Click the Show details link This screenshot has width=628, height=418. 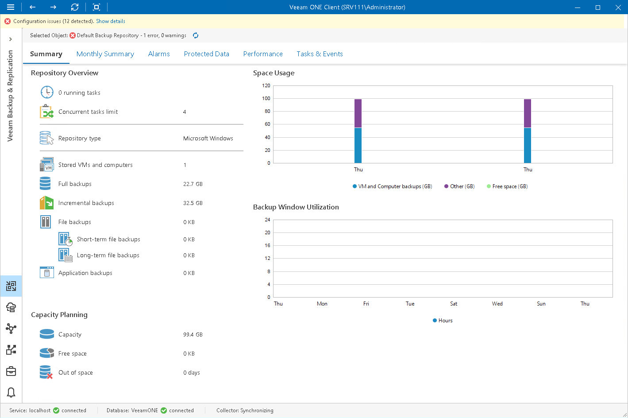[111, 21]
